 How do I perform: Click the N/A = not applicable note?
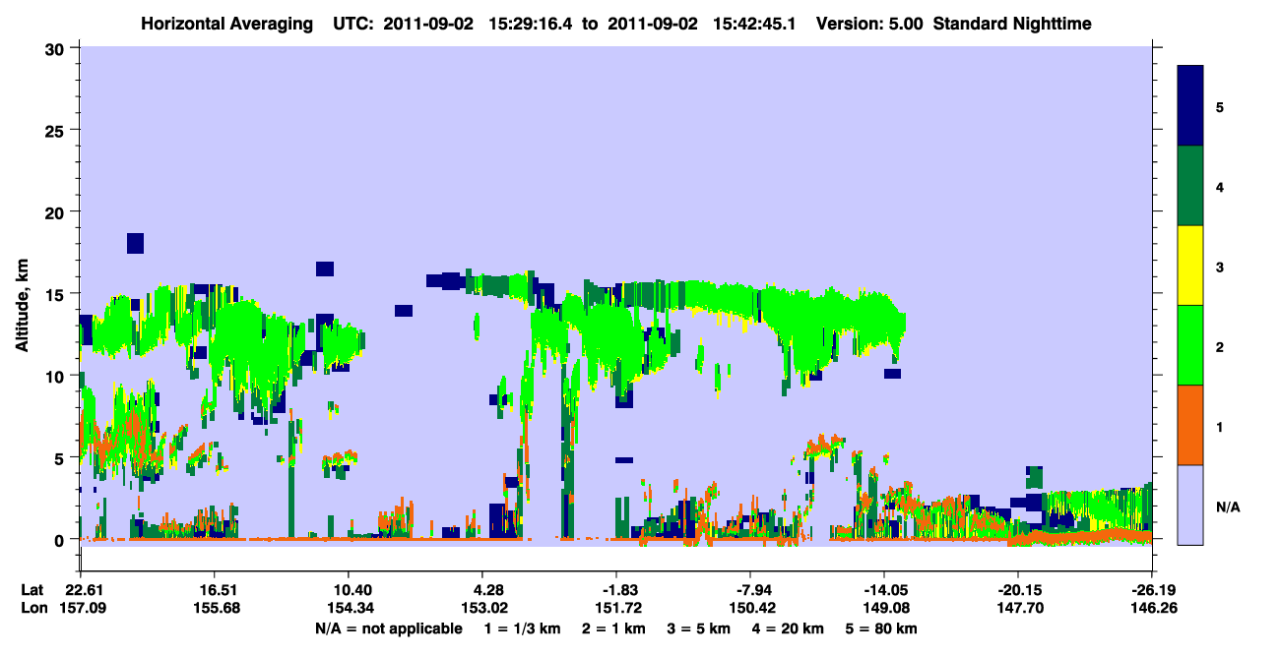[x=389, y=628]
